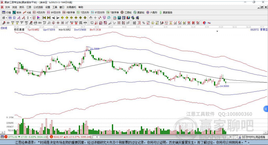This screenshot has height=145, width=268.
Task: Click the red-blue yin-yang icon
Action: pos(204,23)
